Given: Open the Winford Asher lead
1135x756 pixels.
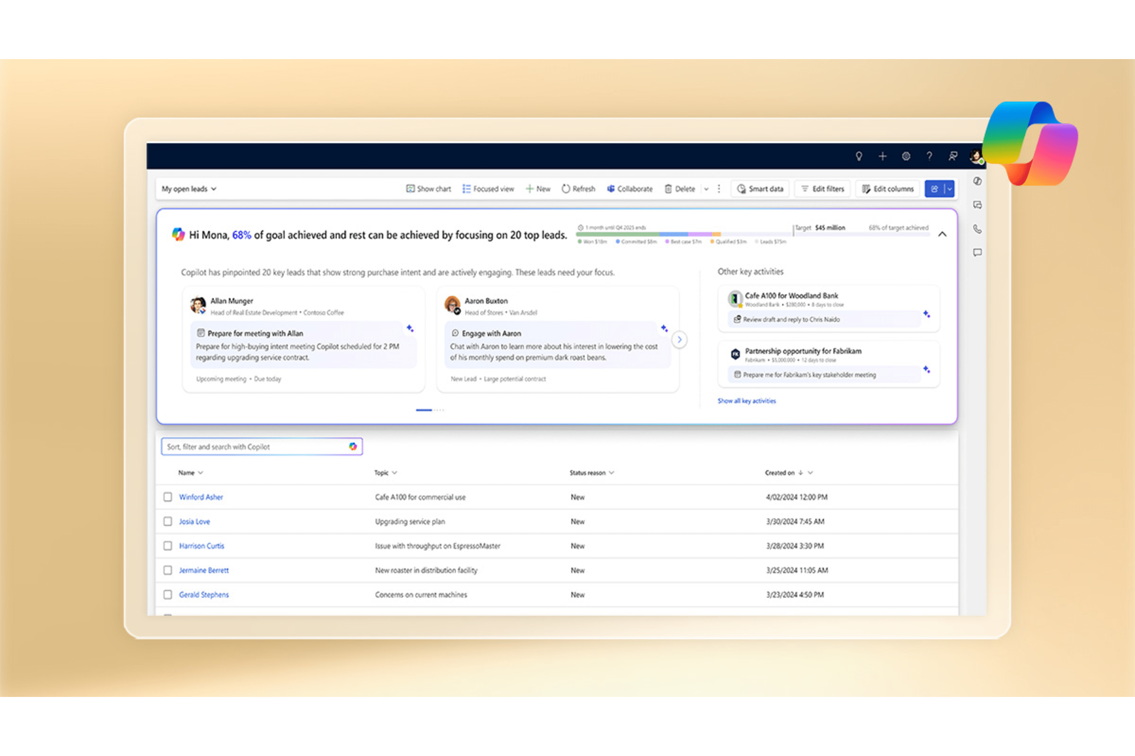Looking at the screenshot, I should pos(201,497).
